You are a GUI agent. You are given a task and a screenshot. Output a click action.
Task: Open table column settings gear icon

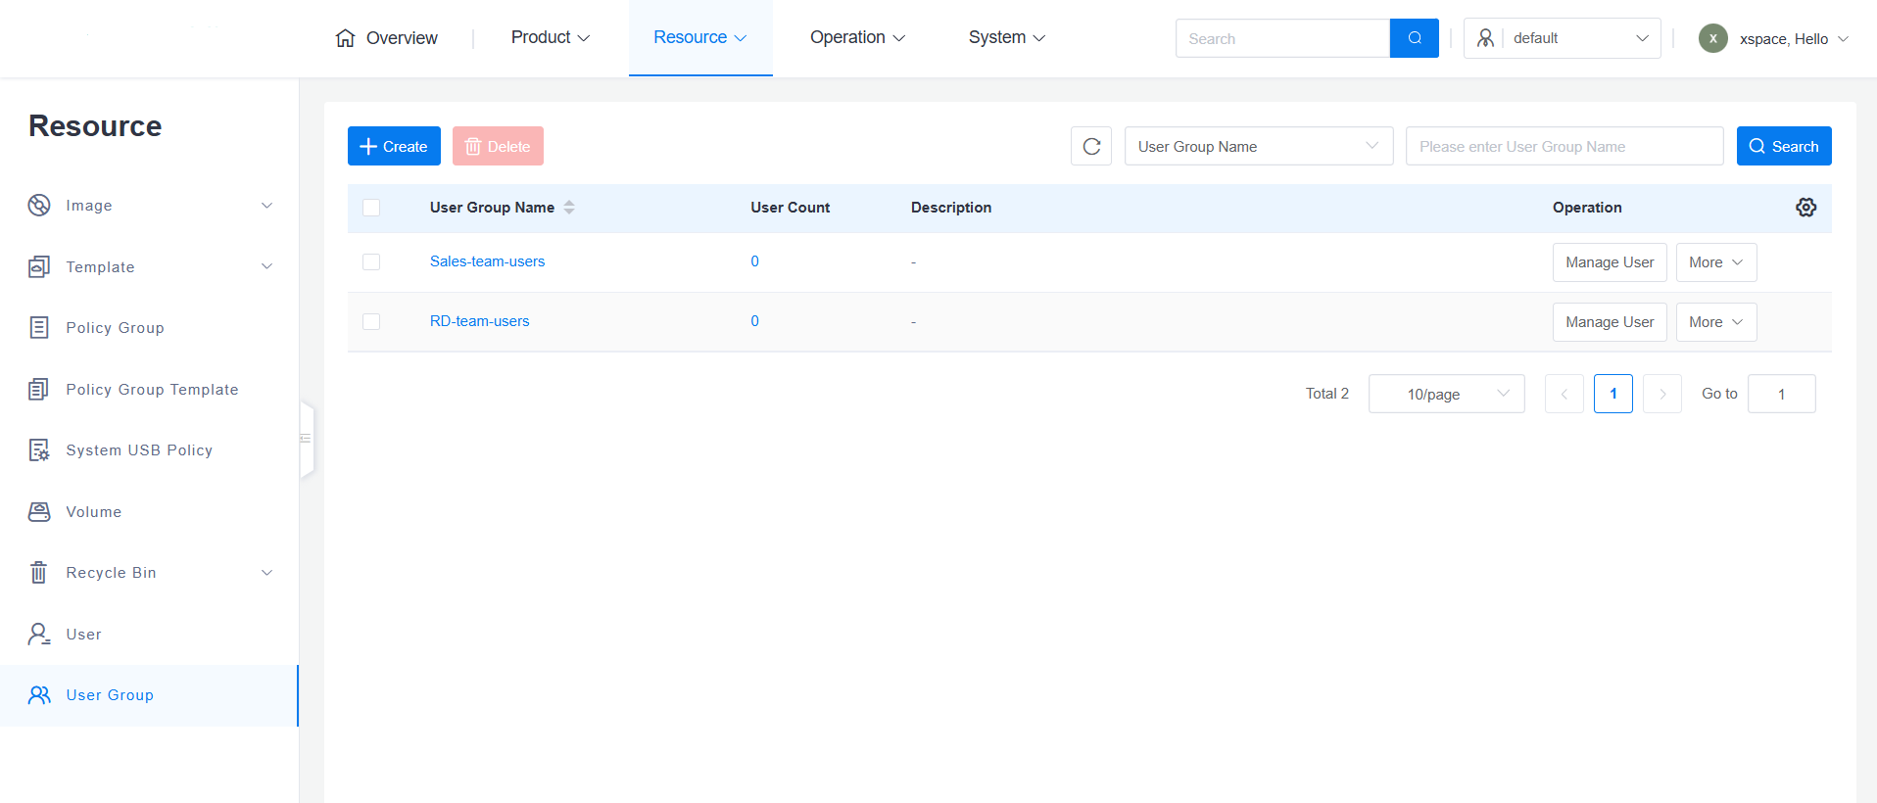click(x=1805, y=208)
